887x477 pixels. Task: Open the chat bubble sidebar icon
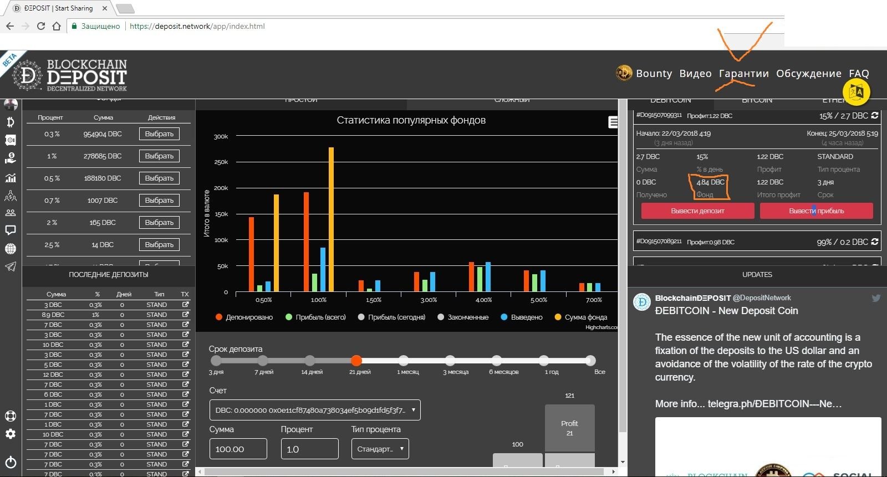(x=11, y=230)
